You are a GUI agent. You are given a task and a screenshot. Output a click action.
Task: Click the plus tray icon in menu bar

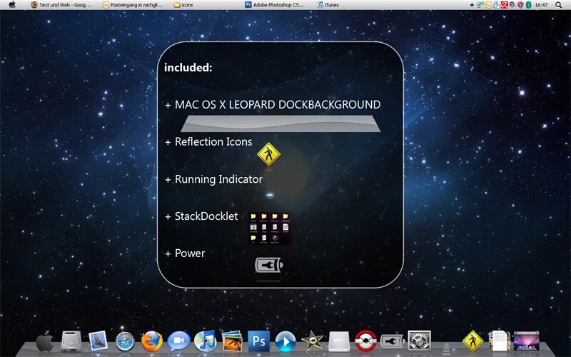coord(472,5)
